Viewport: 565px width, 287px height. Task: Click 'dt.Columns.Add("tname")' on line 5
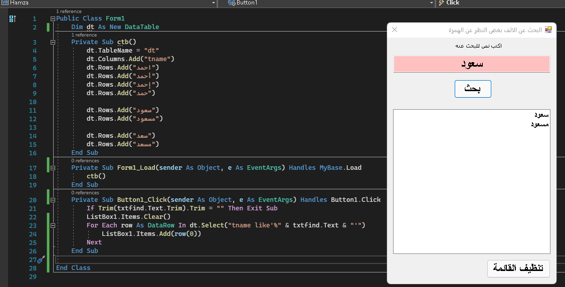130,59
